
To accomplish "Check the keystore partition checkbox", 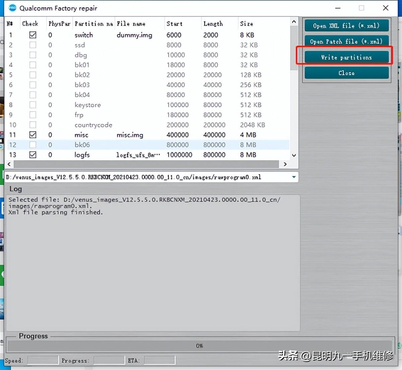I will pos(33,105).
